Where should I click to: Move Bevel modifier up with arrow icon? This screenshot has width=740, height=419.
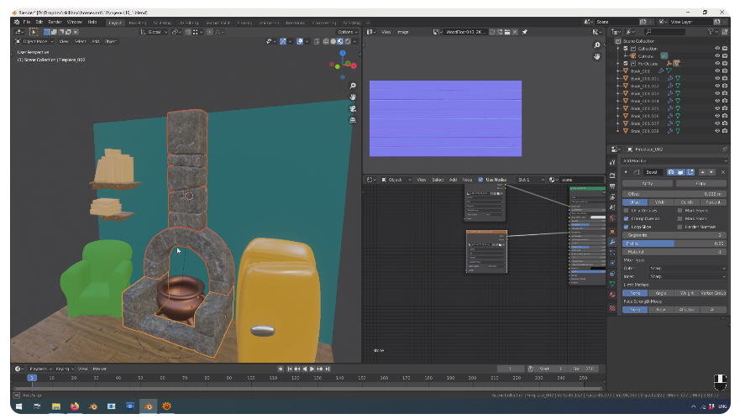pyautogui.click(x=702, y=171)
